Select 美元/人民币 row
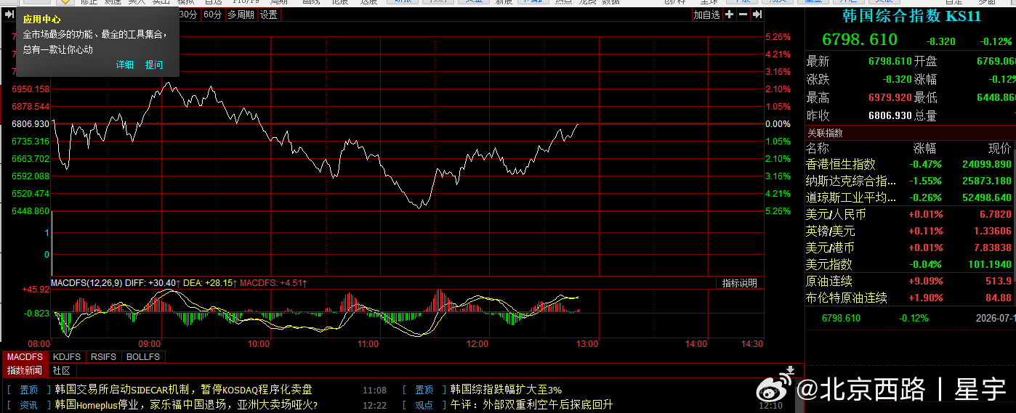The height and width of the screenshot is (413, 1016). click(910, 215)
